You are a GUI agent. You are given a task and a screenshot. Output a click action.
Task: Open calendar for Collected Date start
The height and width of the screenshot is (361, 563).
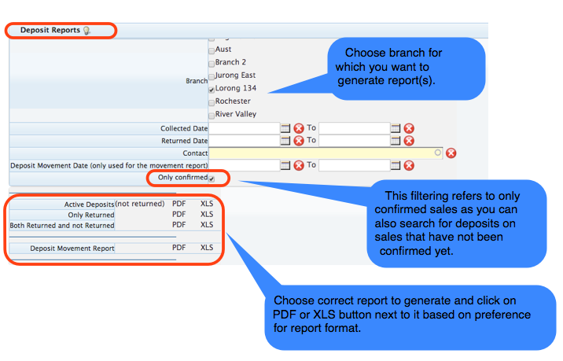pos(285,128)
